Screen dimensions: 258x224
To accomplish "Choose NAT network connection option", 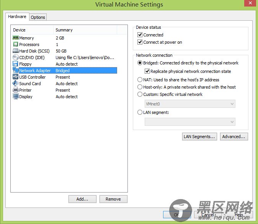I will coord(140,80).
